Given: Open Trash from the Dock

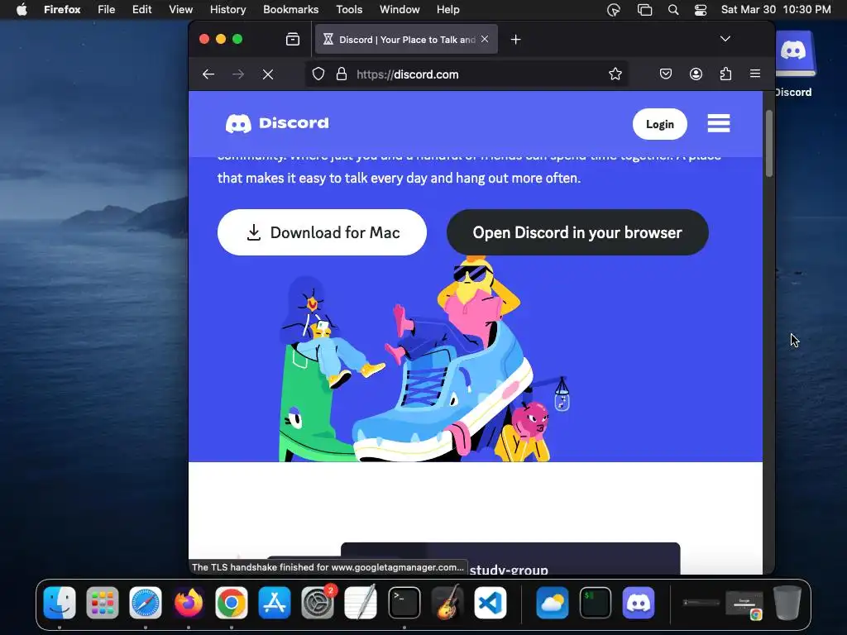Looking at the screenshot, I should click(787, 603).
